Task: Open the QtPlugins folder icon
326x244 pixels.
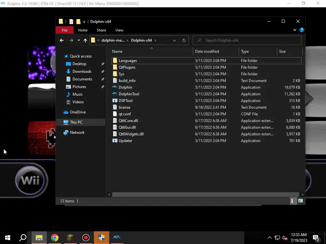Action: pos(115,67)
